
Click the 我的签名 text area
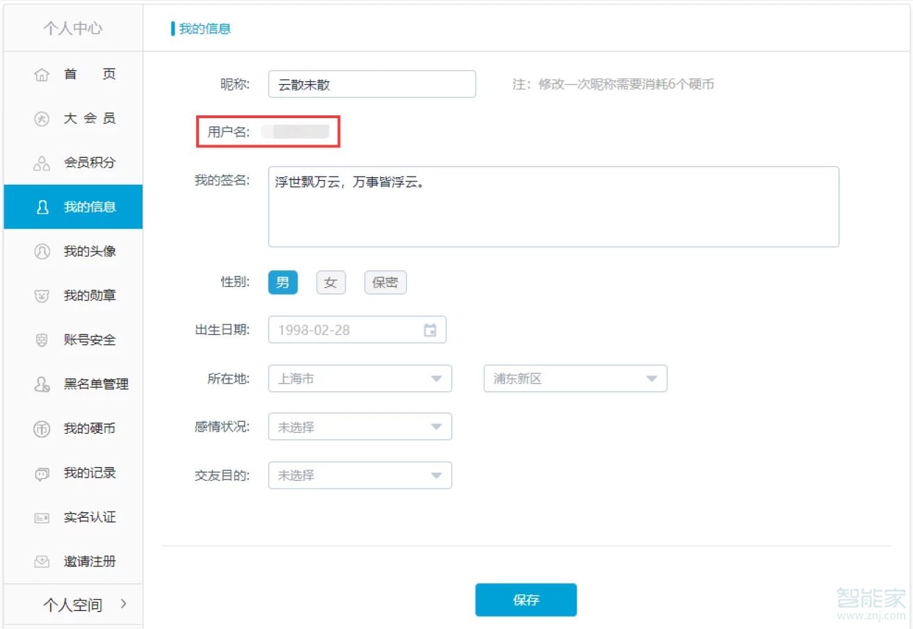pyautogui.click(x=554, y=206)
